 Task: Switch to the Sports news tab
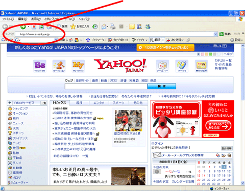click(118, 103)
